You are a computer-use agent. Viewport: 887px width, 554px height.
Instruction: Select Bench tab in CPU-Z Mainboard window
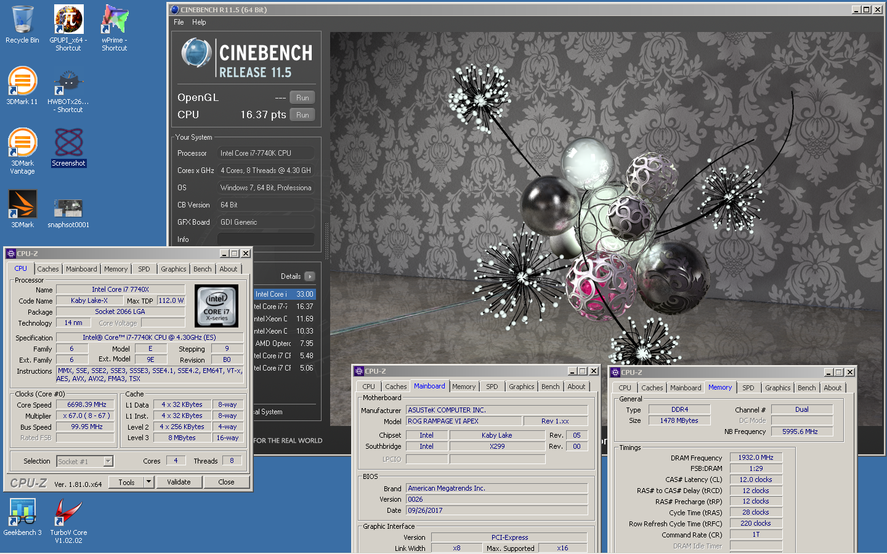[x=551, y=387]
